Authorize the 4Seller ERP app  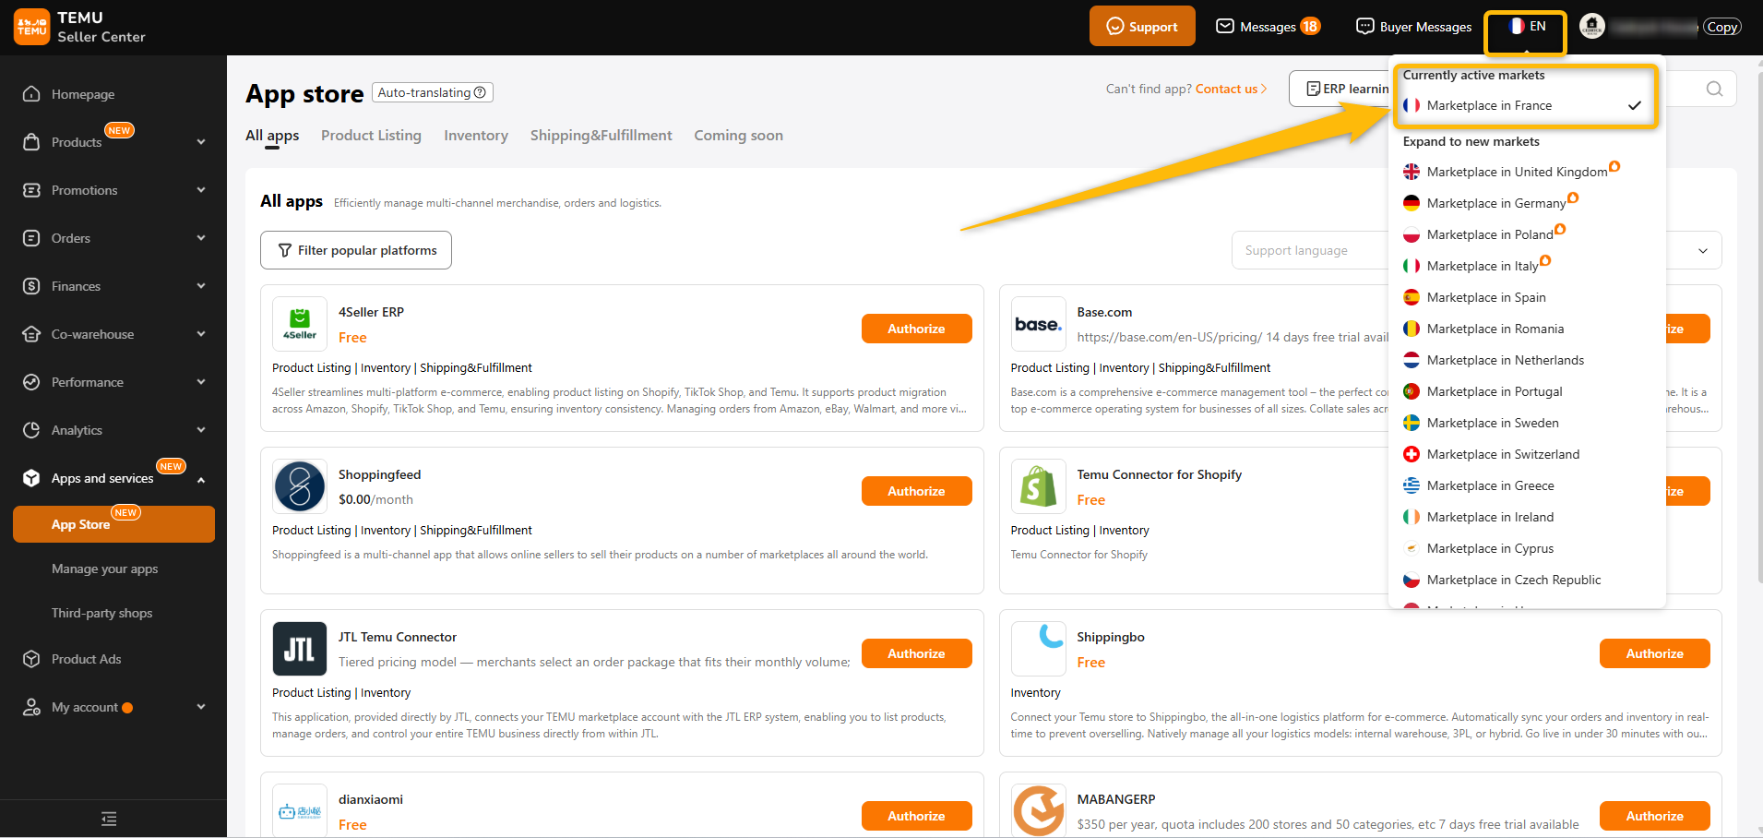pyautogui.click(x=917, y=329)
